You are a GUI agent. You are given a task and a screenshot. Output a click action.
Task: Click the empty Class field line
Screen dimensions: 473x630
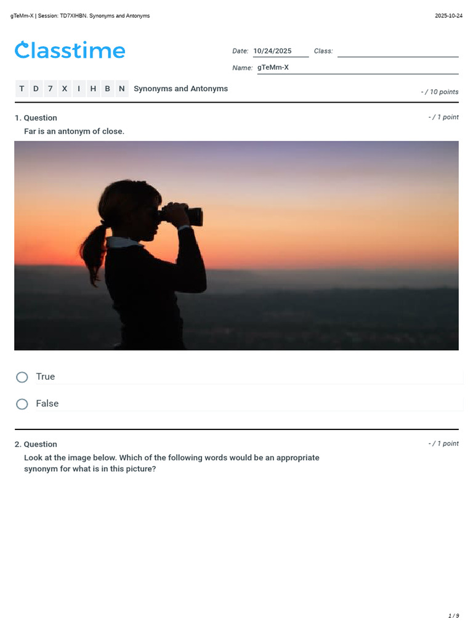(x=398, y=52)
